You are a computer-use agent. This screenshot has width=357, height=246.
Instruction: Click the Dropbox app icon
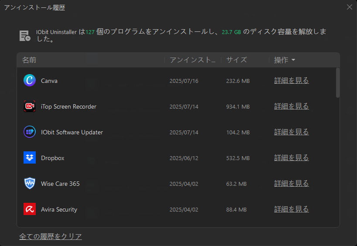tap(30, 157)
